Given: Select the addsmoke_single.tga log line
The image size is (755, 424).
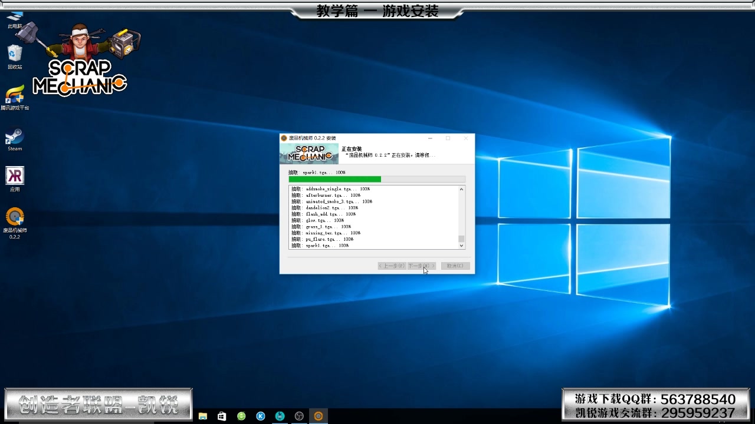Looking at the screenshot, I should pyautogui.click(x=330, y=189).
